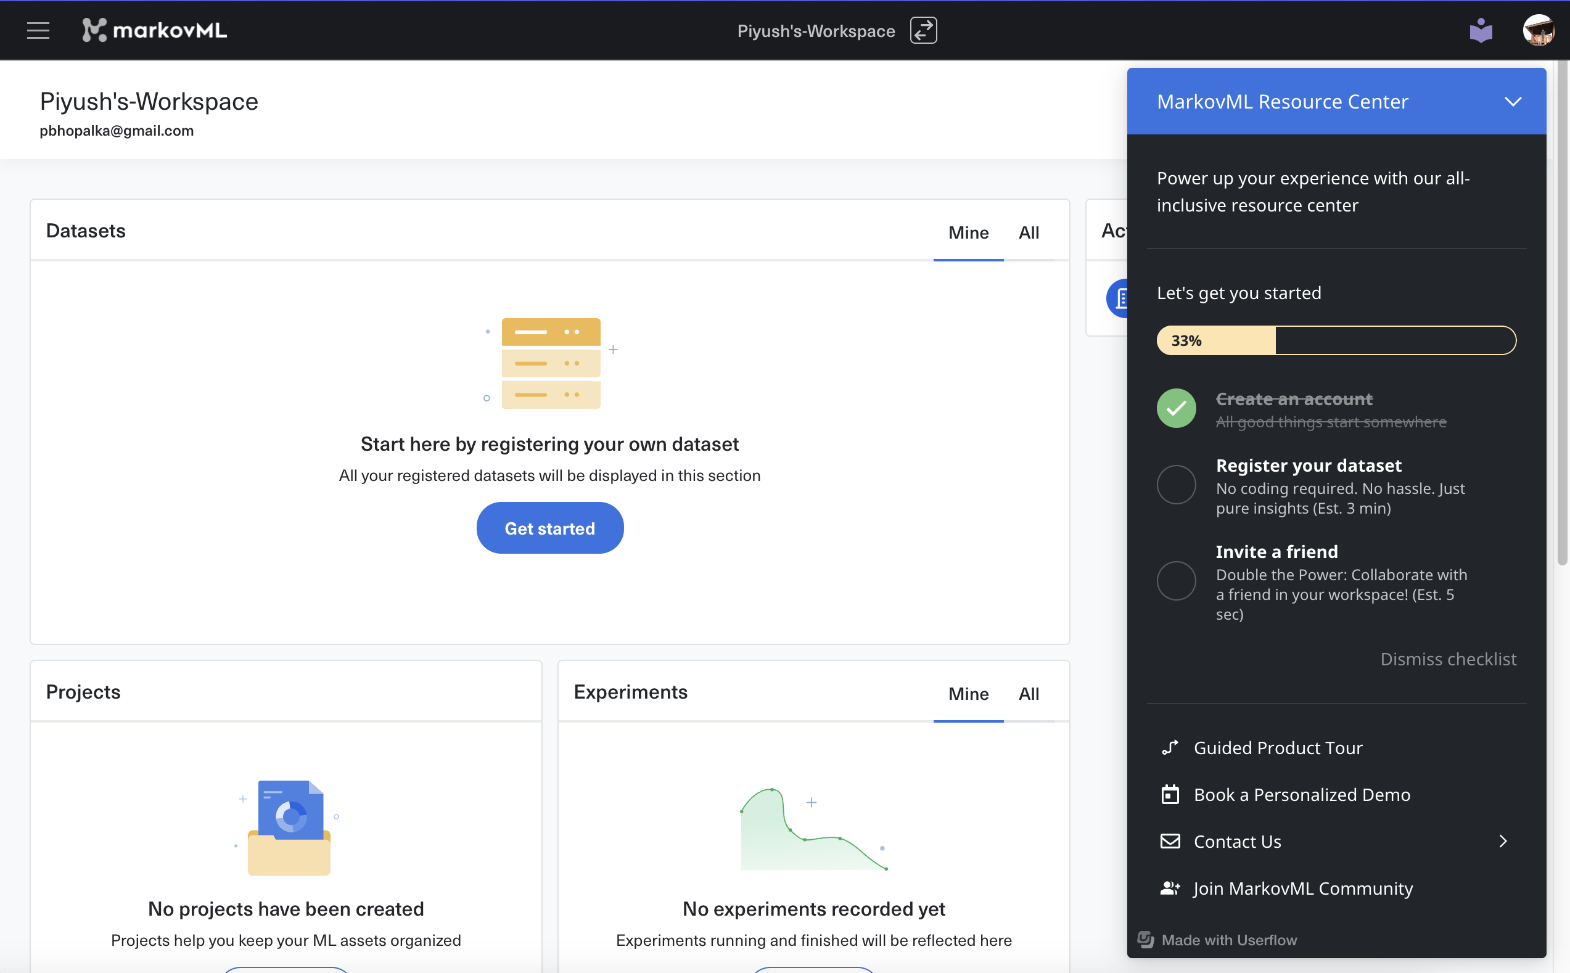Click the calendar icon for demo booking
This screenshot has width=1570, height=973.
tap(1170, 795)
